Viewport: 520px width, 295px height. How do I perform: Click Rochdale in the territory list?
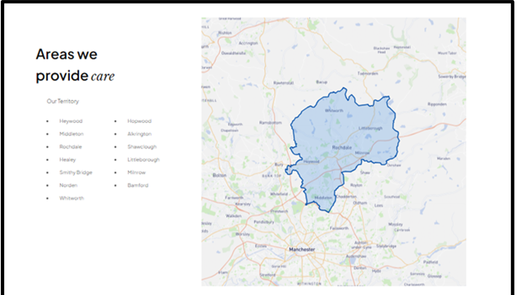[70, 147]
